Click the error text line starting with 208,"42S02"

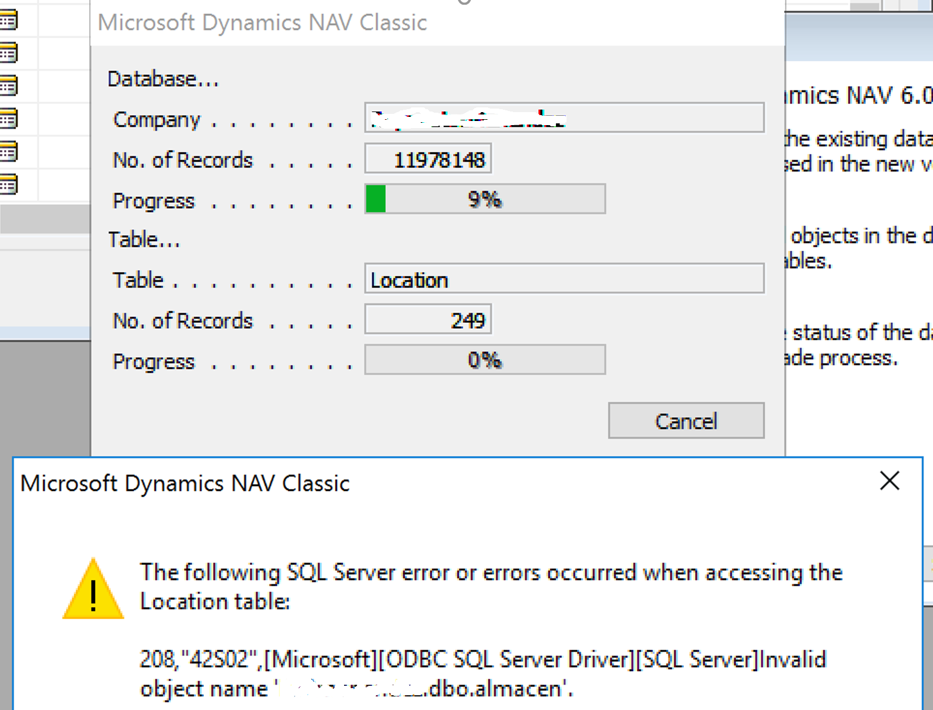(483, 659)
